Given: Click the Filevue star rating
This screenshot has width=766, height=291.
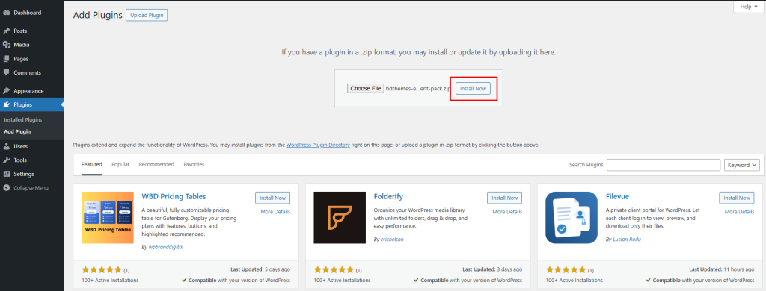Looking at the screenshot, I should [x=566, y=269].
